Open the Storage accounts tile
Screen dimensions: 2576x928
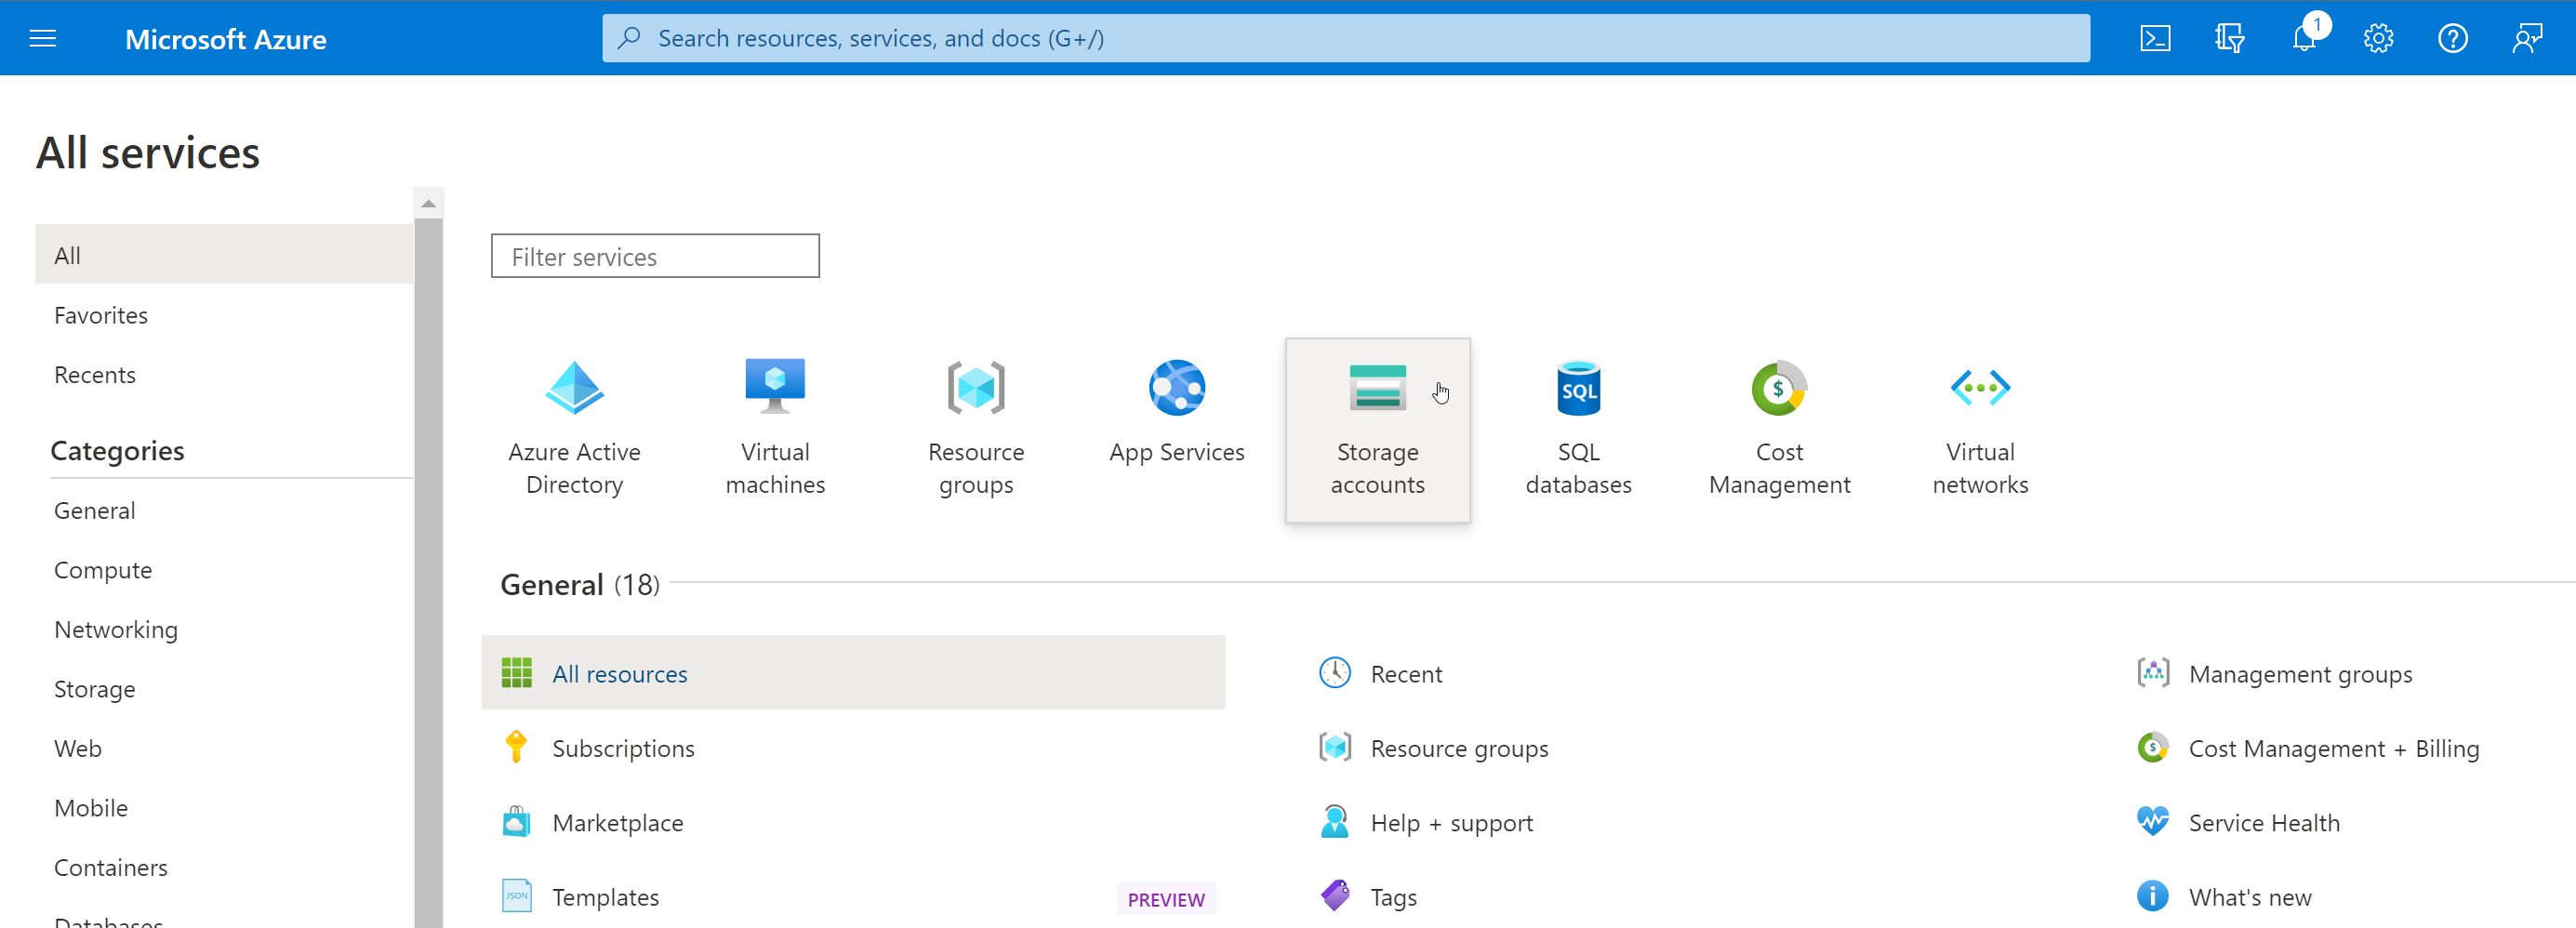coord(1377,430)
